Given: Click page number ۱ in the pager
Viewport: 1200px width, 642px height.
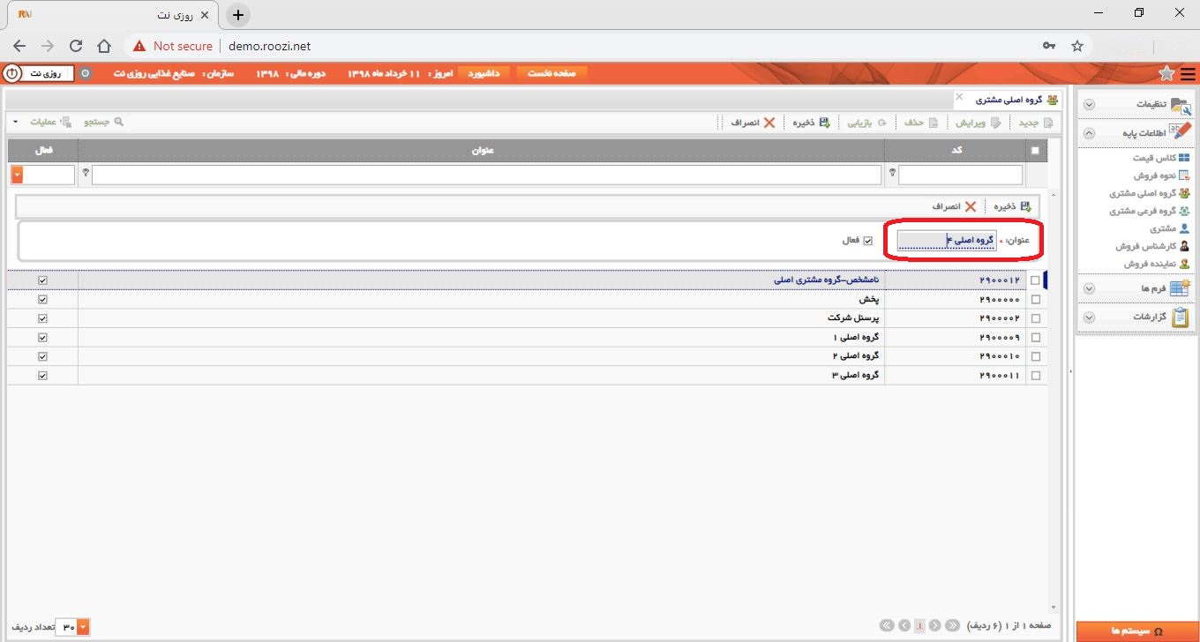Looking at the screenshot, I should point(920,626).
